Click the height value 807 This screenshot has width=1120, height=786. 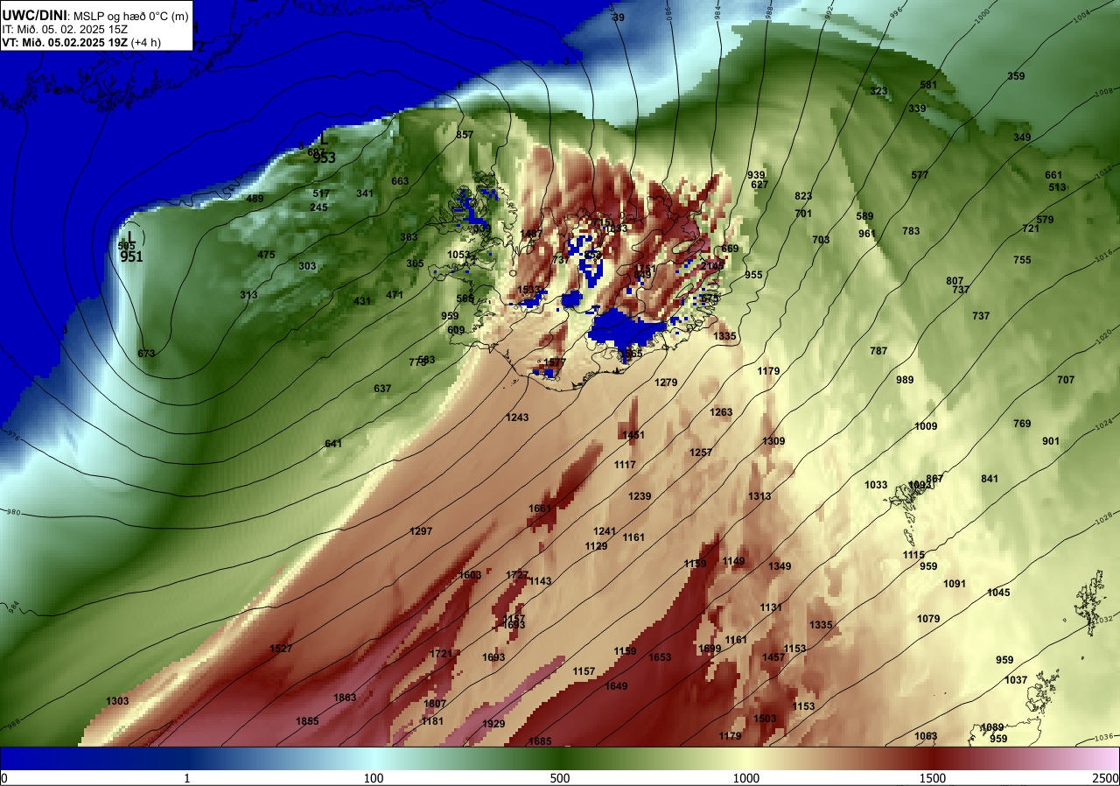coord(955,281)
